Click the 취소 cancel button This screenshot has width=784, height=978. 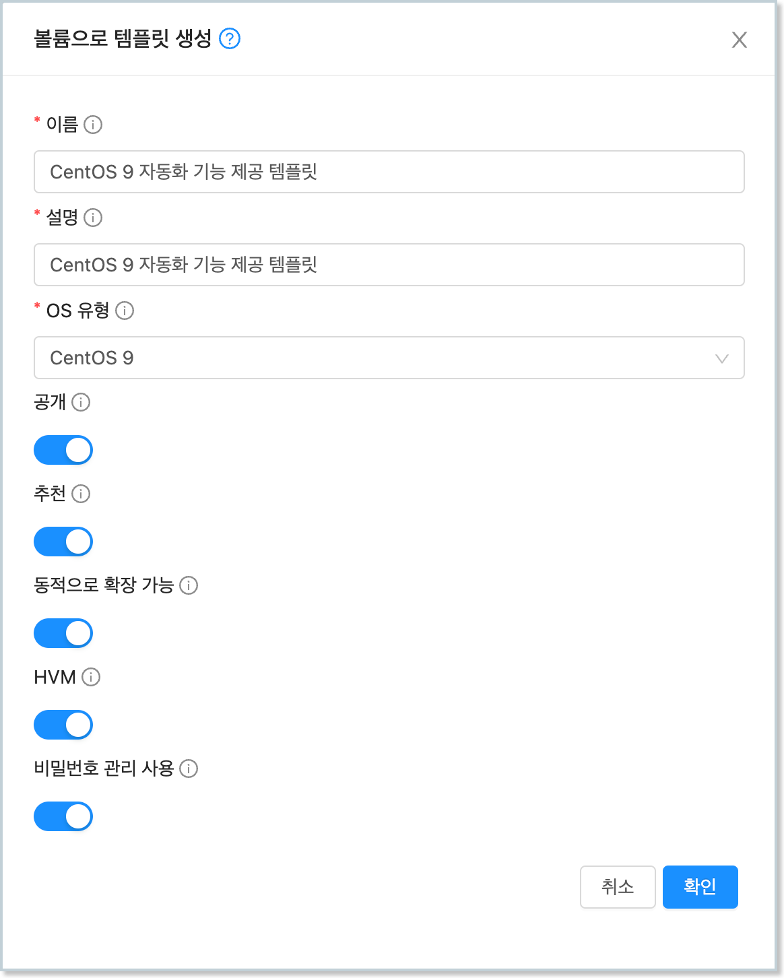[x=617, y=886]
